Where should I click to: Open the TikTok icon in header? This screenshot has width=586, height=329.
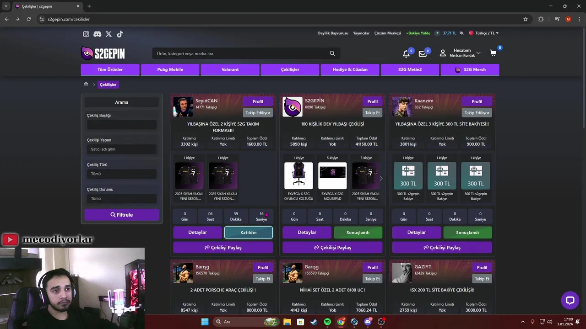(x=120, y=34)
